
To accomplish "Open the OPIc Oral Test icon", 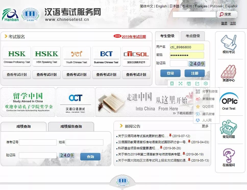I will coord(229,101).
